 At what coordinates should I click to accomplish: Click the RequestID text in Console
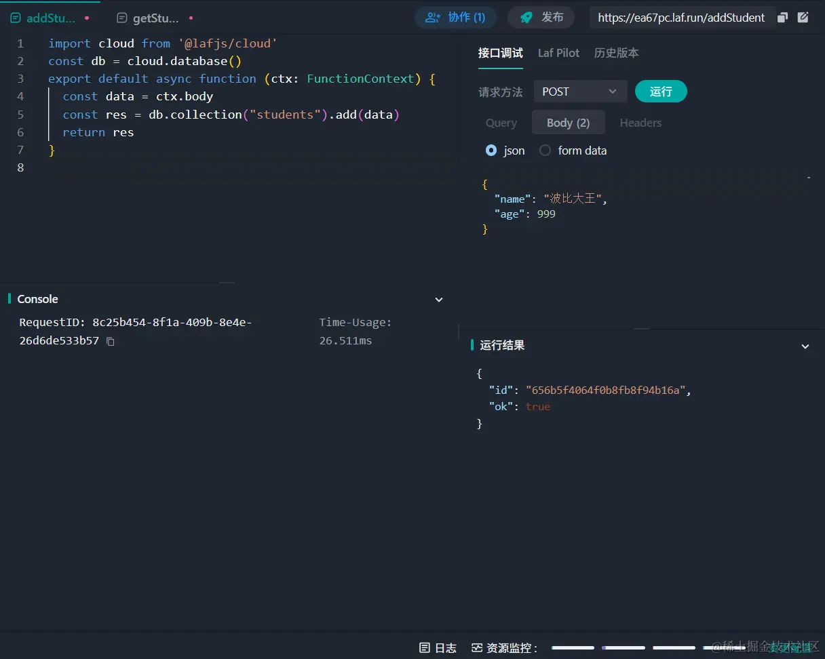136,332
